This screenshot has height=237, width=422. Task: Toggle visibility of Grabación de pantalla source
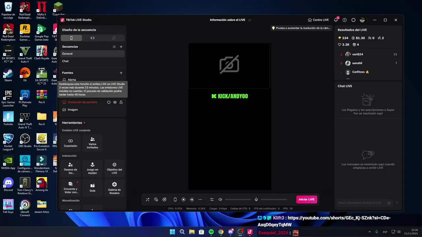[115, 102]
